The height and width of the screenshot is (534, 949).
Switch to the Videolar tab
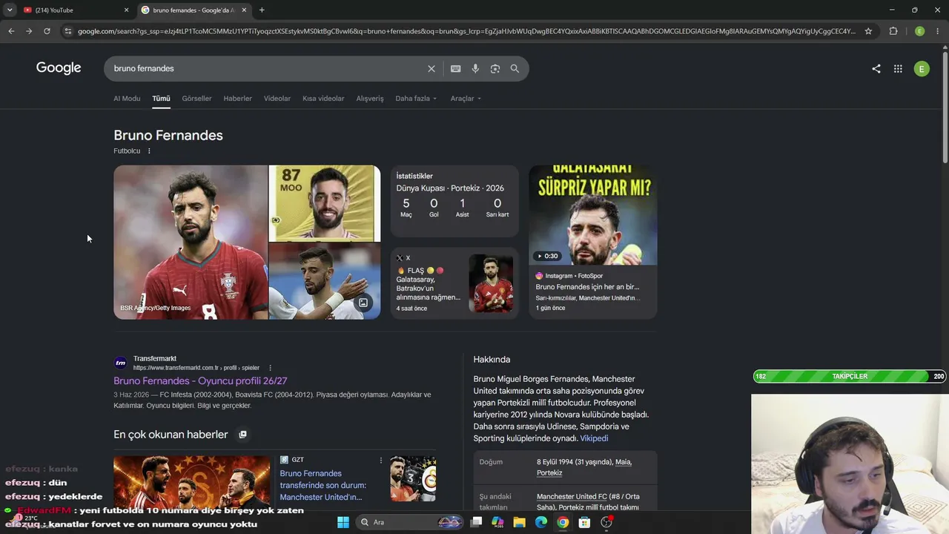pos(277,99)
